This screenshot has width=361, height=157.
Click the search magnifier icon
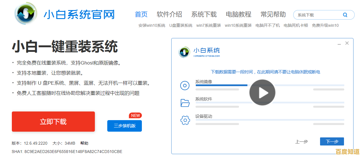click(345, 15)
